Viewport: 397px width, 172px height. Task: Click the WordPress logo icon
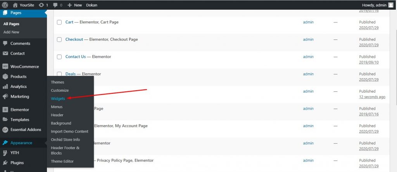pyautogui.click(x=5, y=5)
